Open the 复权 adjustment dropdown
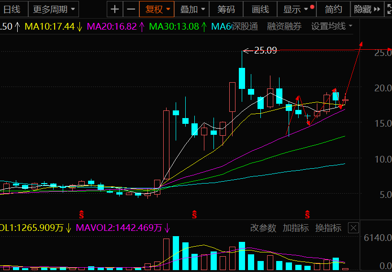This screenshot has width=392, height=272. [157, 10]
